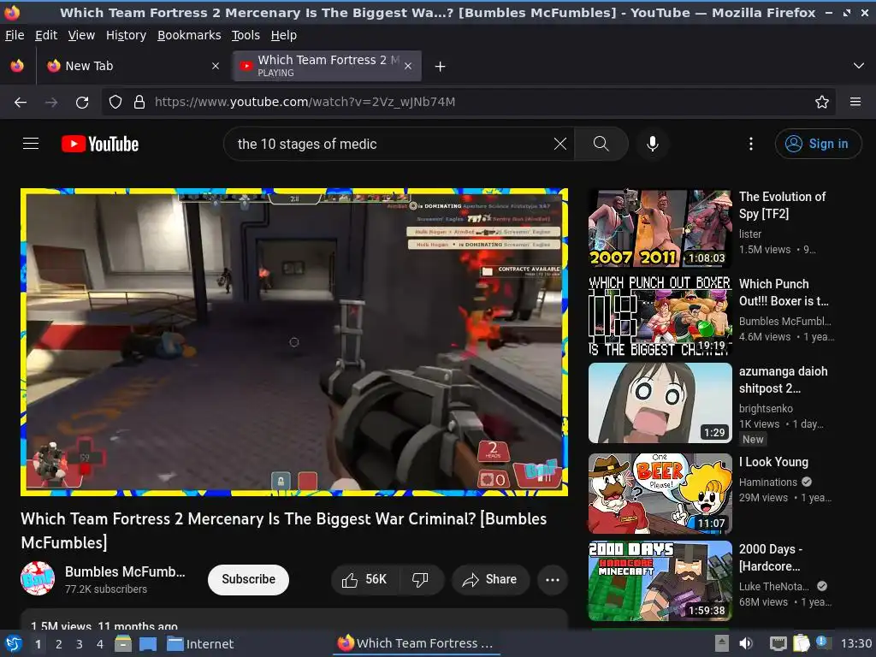Open volume control in system tray
The width and height of the screenshot is (876, 657).
pos(746,644)
